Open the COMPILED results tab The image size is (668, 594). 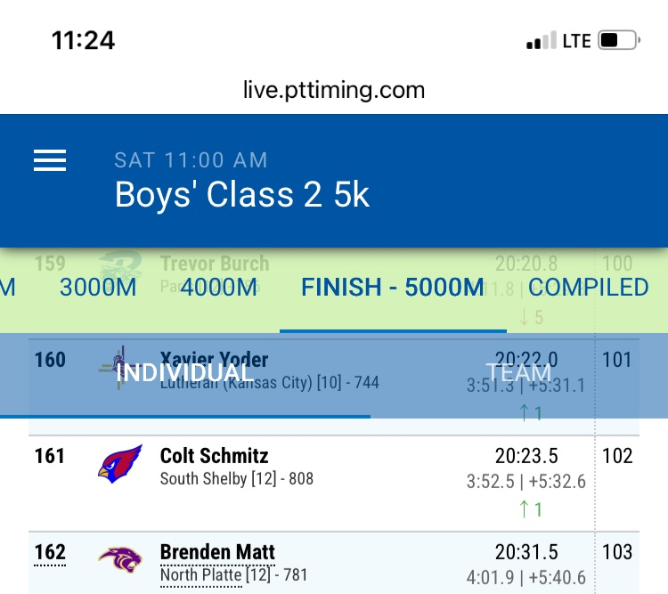589,288
